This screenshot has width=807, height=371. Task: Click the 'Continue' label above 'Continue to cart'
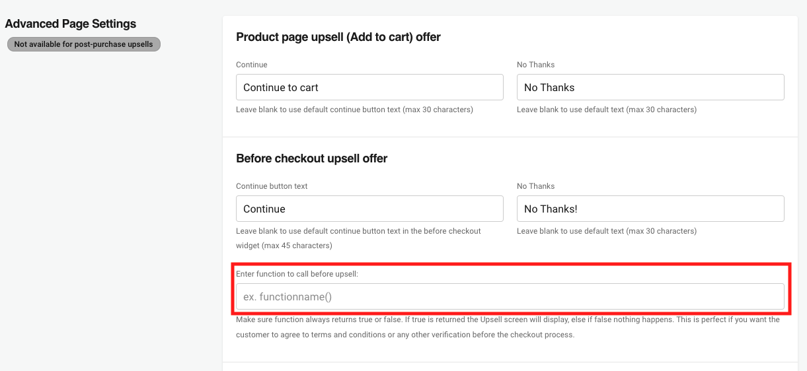[x=252, y=65]
